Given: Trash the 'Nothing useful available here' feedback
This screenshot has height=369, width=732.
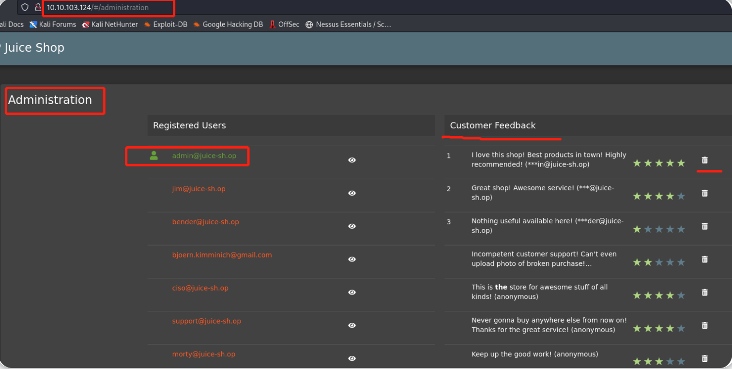Looking at the screenshot, I should click(x=705, y=226).
